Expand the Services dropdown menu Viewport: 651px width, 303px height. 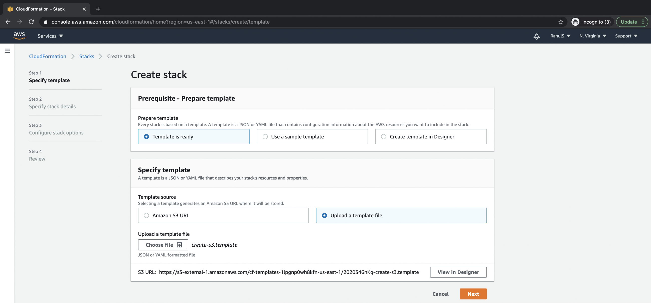tap(50, 36)
